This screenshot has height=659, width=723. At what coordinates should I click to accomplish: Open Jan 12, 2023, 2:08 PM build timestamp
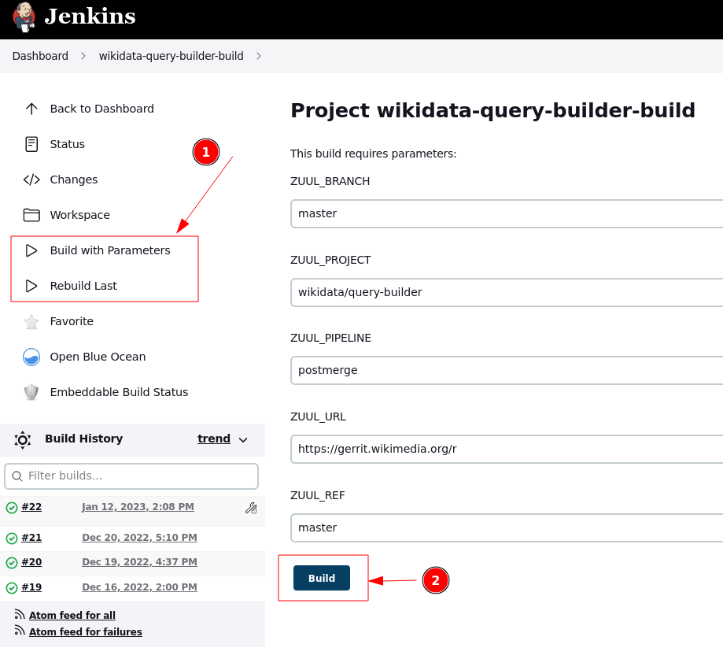pyautogui.click(x=138, y=507)
